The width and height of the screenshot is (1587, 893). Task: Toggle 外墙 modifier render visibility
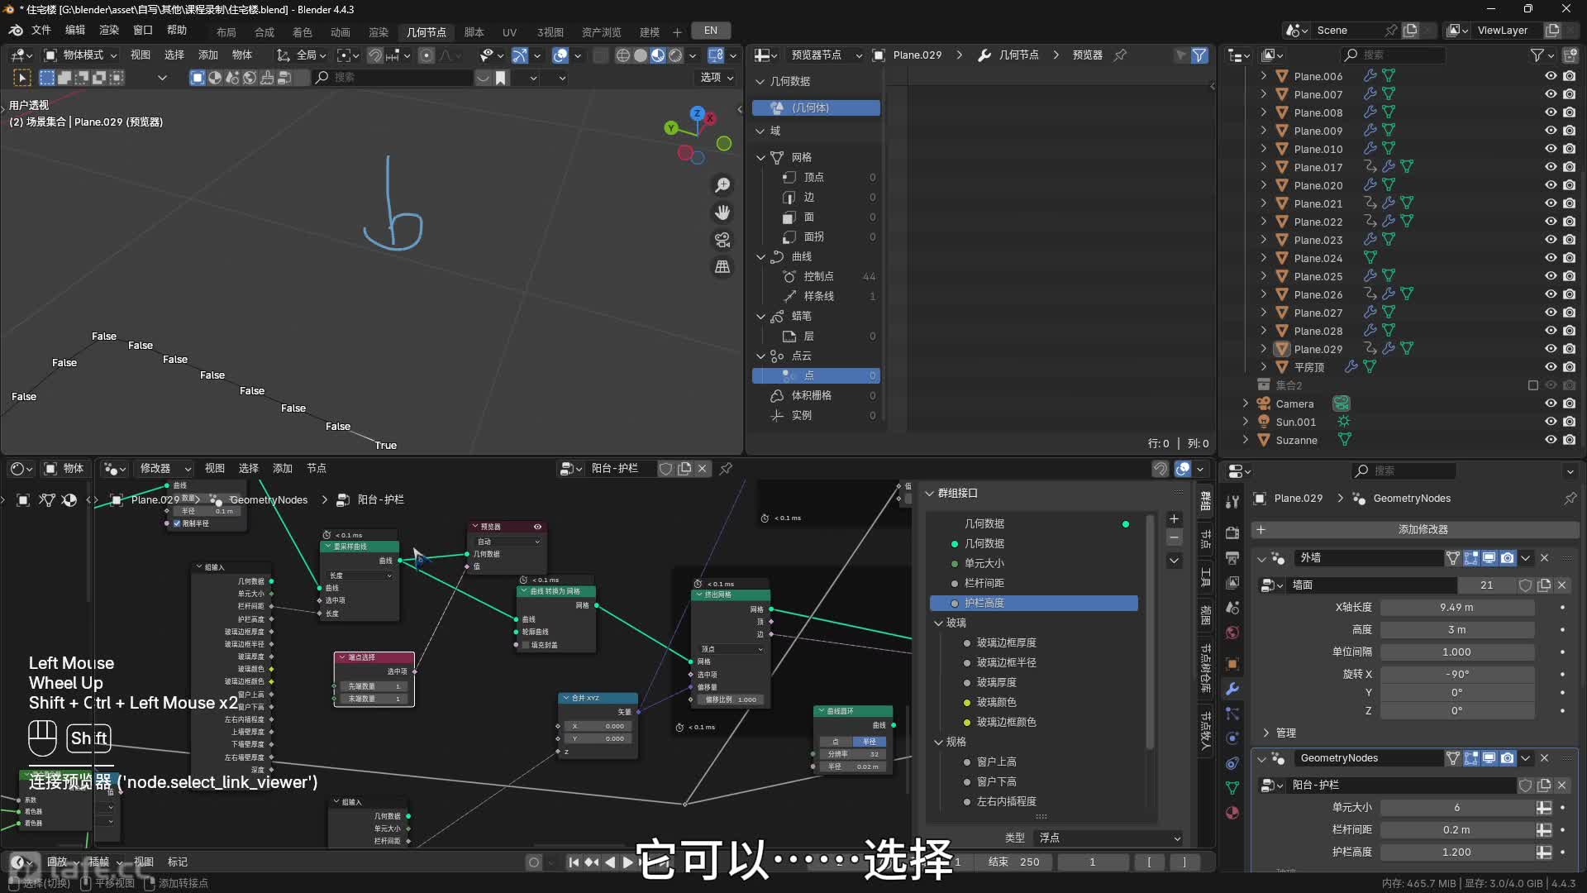click(x=1508, y=558)
